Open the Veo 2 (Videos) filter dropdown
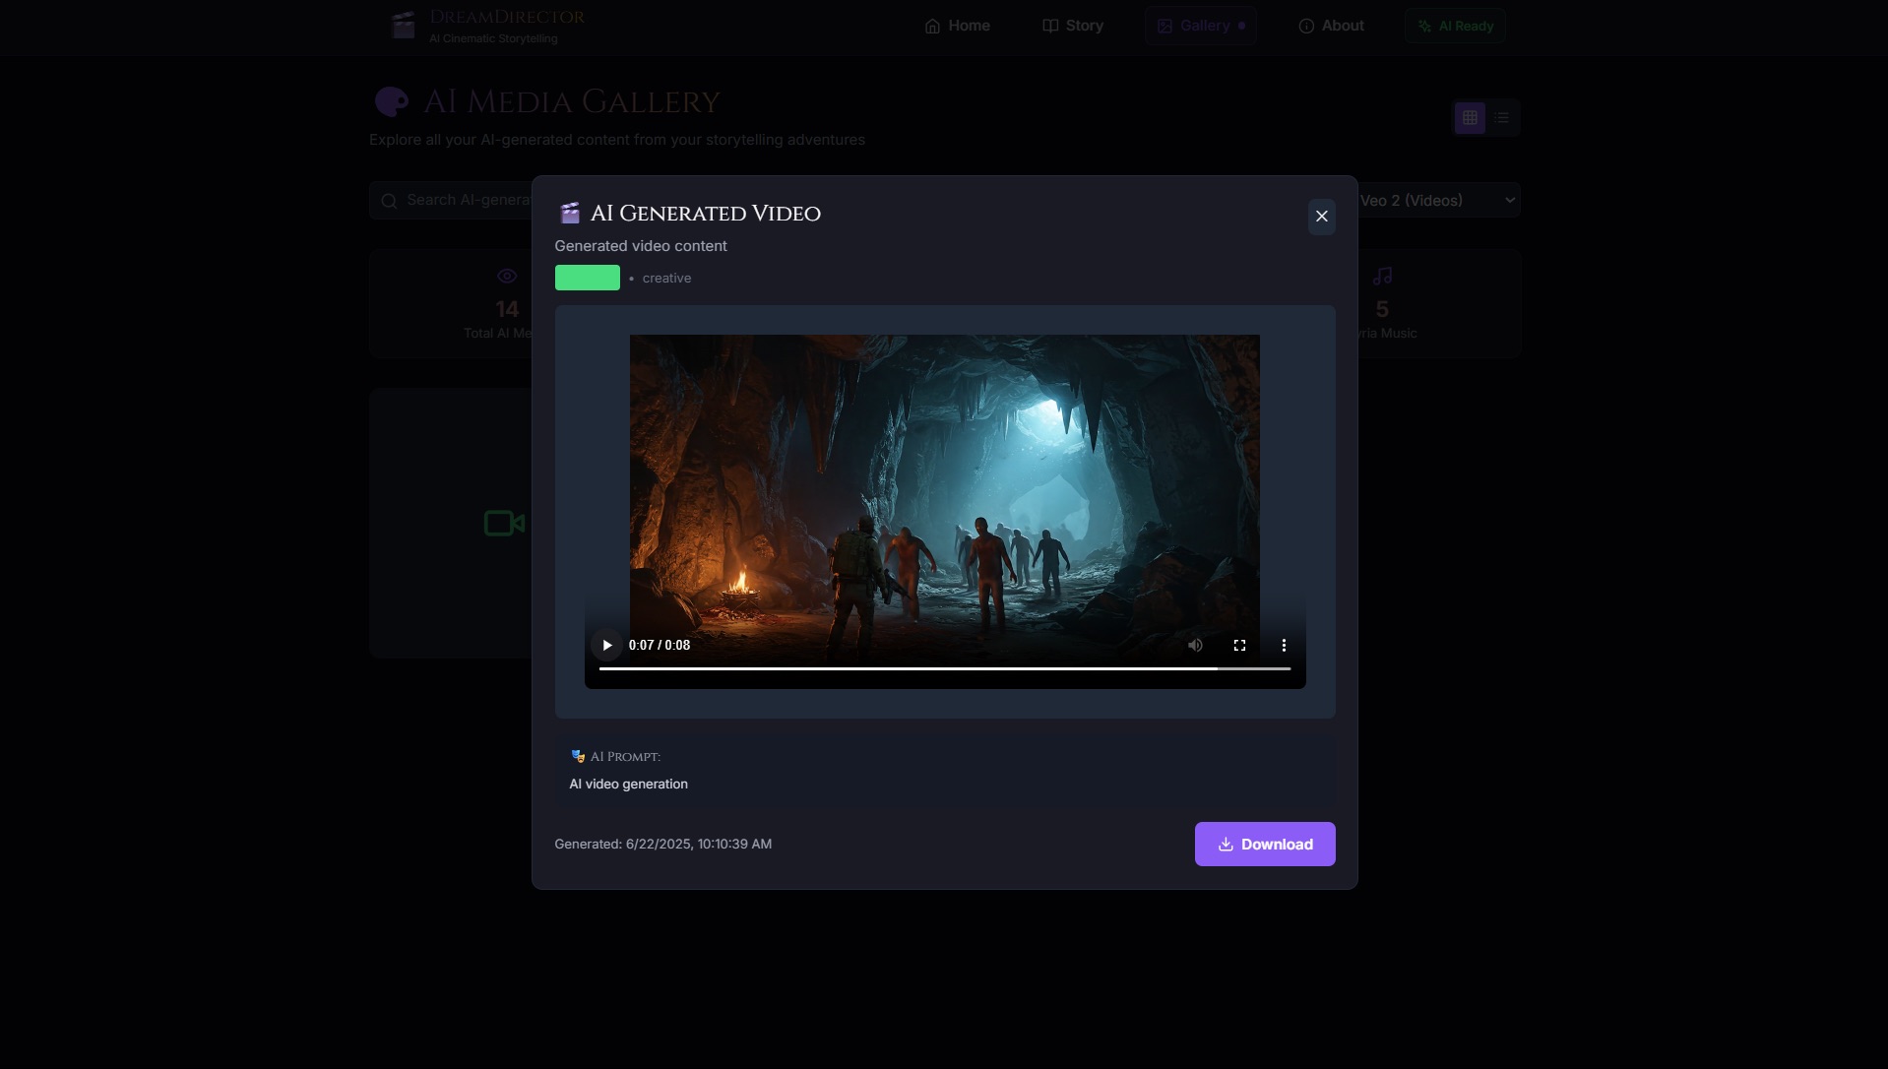 pos(1438,201)
